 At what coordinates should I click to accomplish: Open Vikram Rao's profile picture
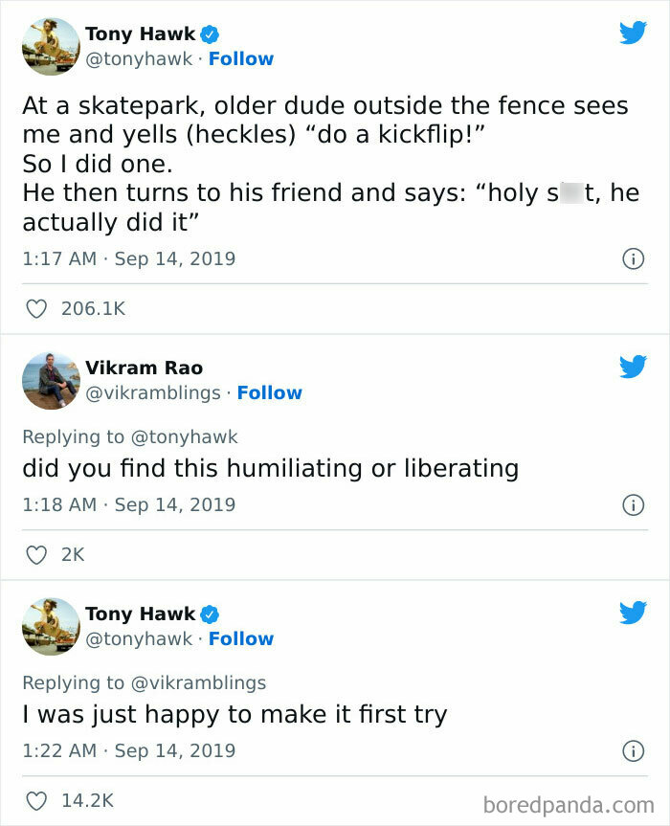[51, 379]
